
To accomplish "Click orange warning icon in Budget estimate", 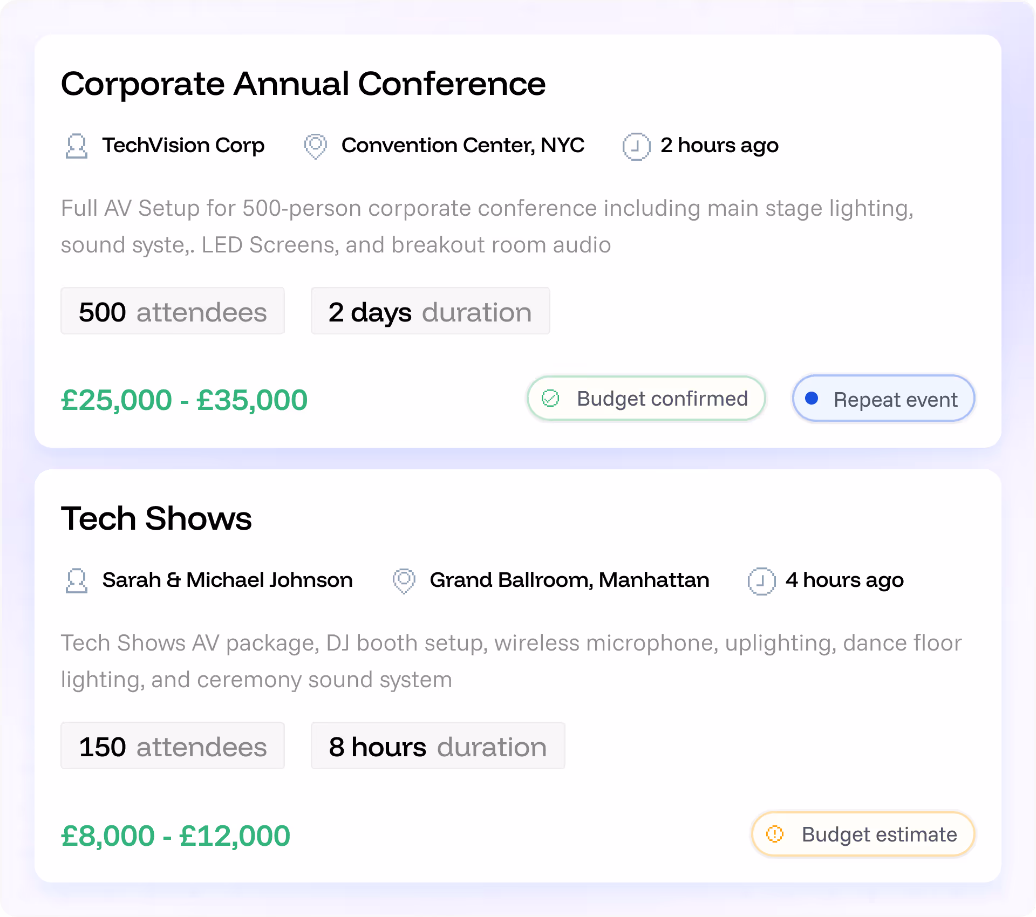I will (775, 834).
